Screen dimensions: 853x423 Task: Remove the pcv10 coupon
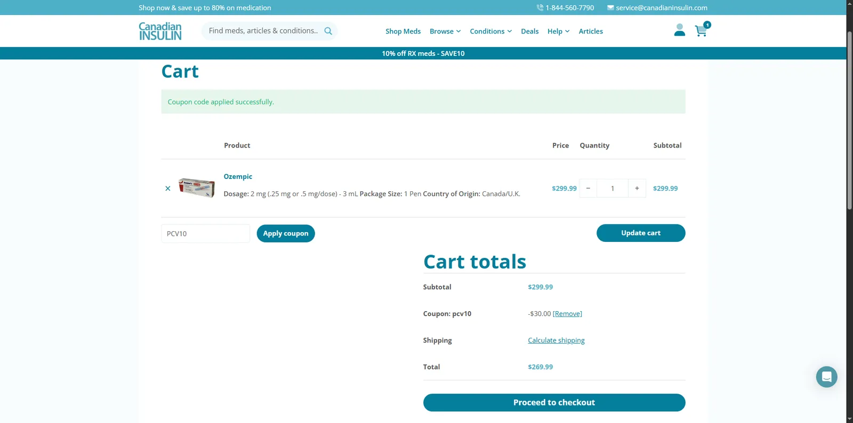567,314
